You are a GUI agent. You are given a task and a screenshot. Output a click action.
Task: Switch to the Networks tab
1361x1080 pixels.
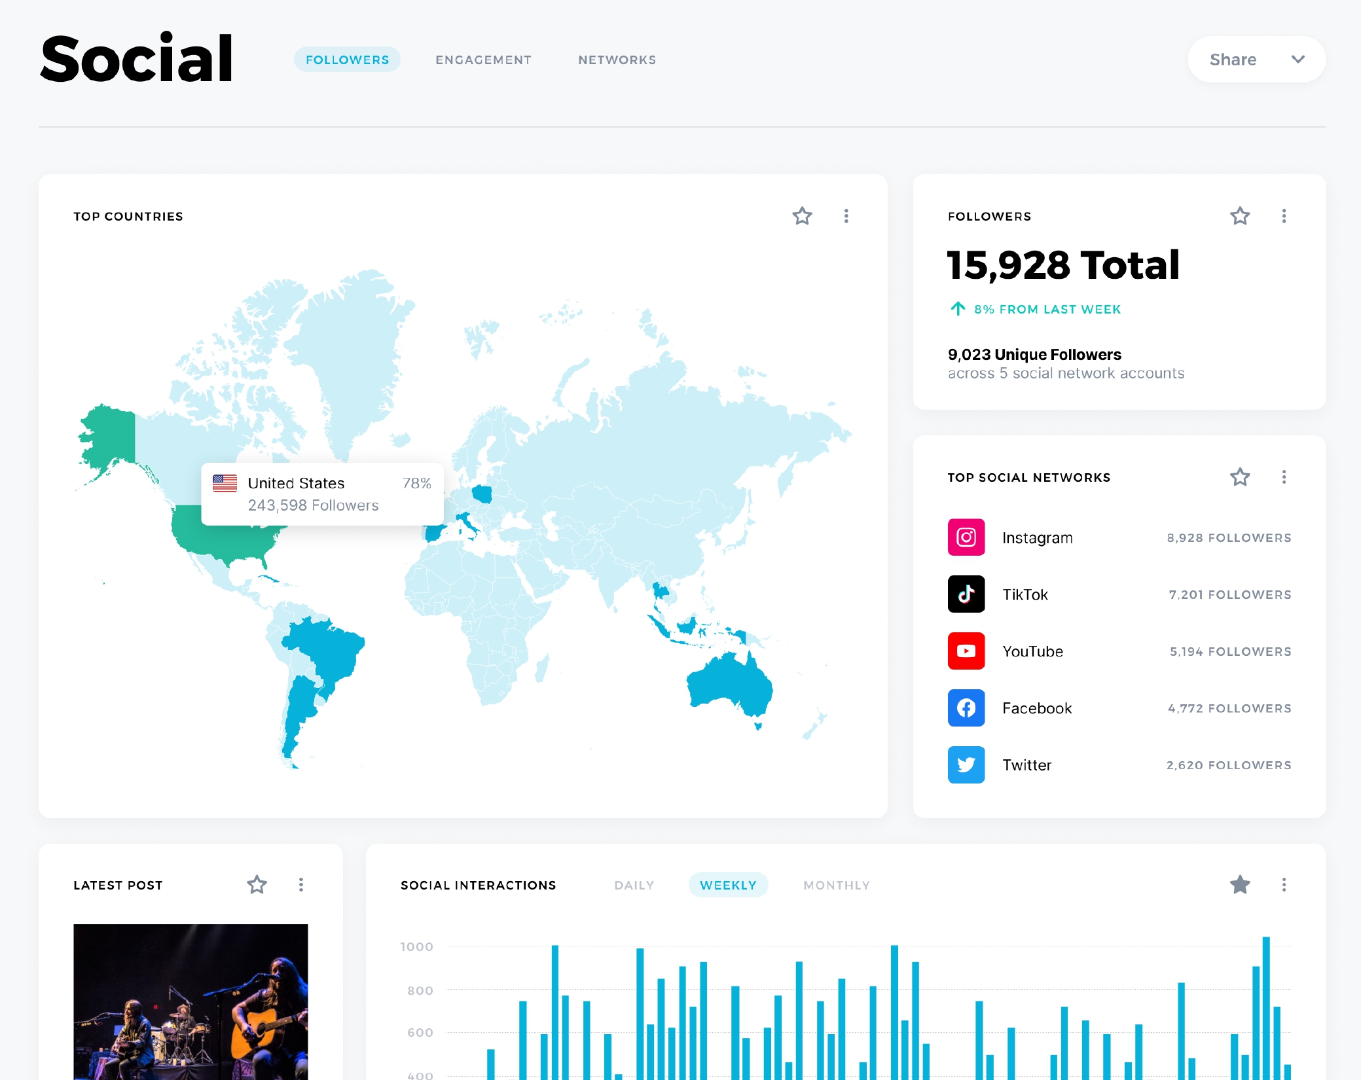[x=617, y=60]
